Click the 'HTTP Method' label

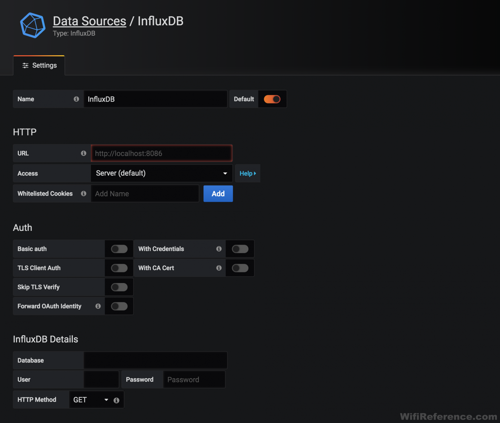pyautogui.click(x=37, y=400)
